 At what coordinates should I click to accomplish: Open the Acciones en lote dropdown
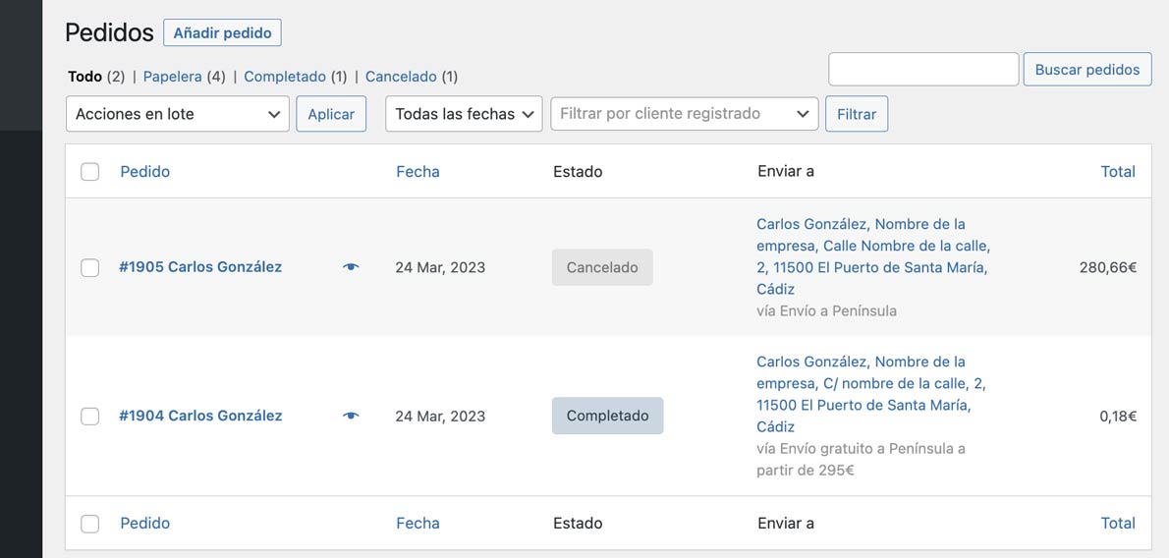[177, 114]
